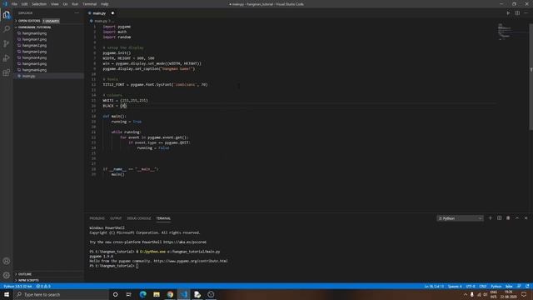Viewport: 533px width, 300px height.
Task: Run Python file using editor play button
Action: (508, 13)
